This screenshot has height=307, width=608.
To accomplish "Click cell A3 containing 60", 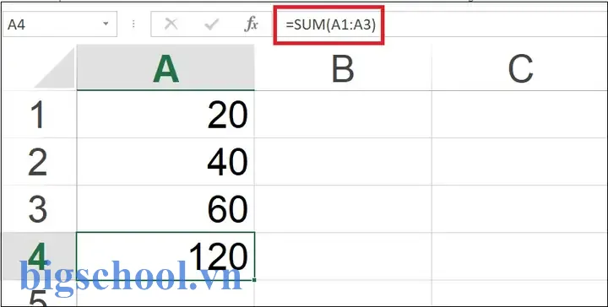I will pyautogui.click(x=166, y=208).
